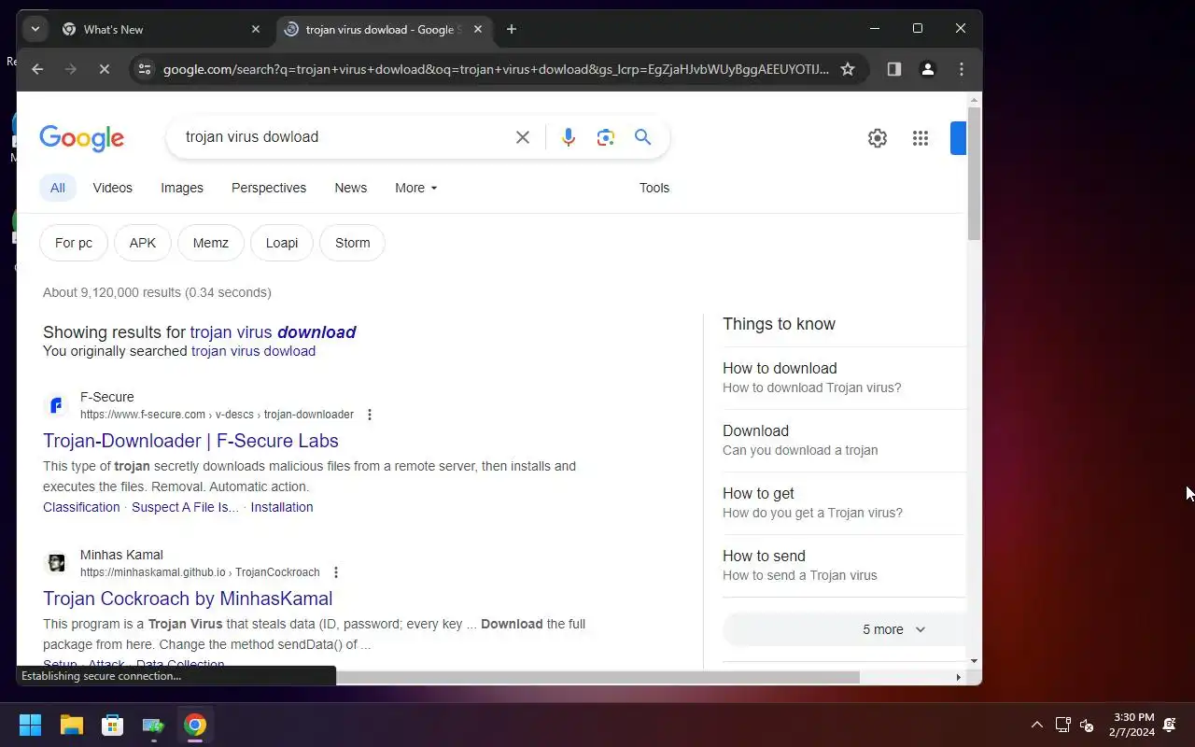The image size is (1195, 747).
Task: Switch to Videos results
Action: tap(113, 188)
